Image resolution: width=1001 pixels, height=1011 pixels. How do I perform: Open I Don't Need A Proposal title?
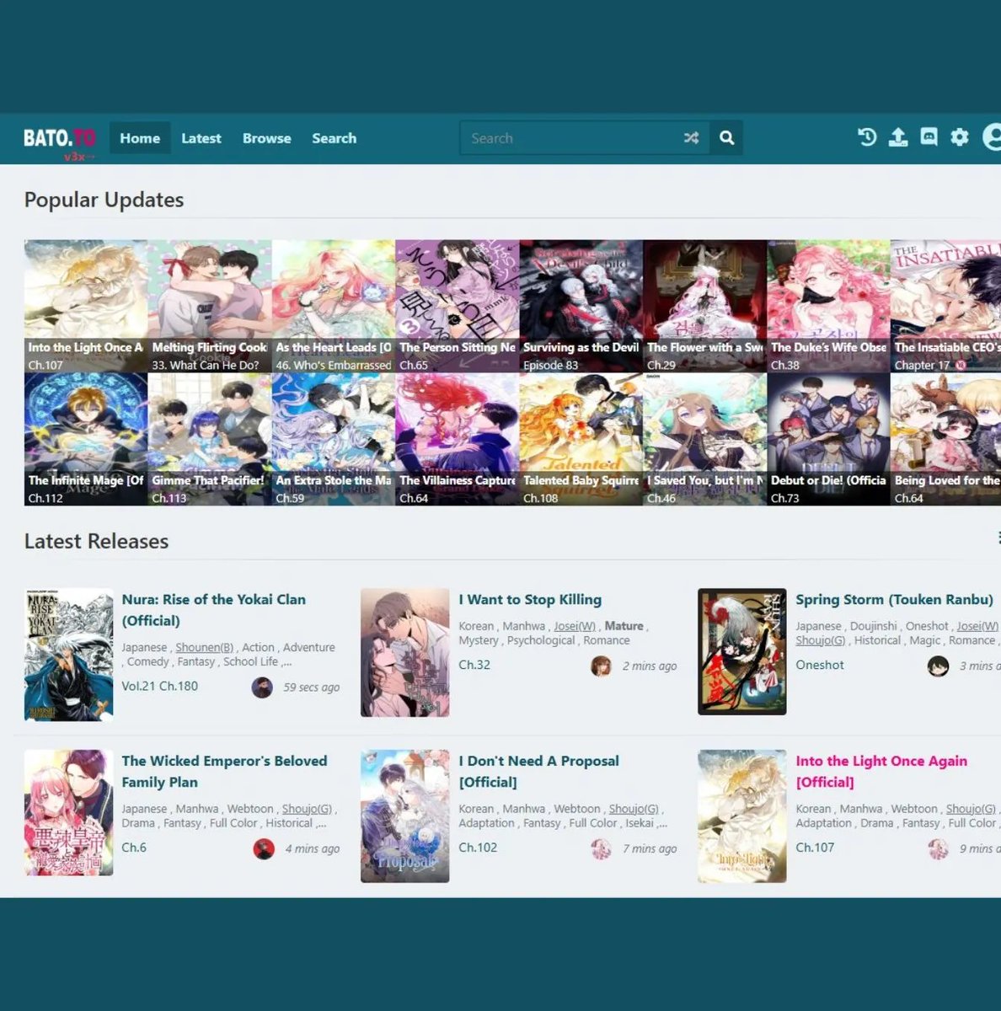(538, 772)
